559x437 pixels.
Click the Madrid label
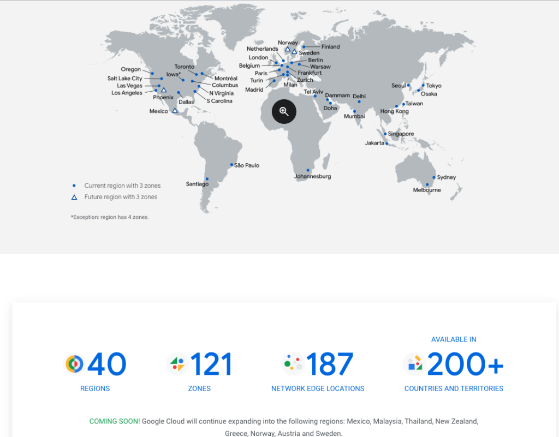pos(254,90)
